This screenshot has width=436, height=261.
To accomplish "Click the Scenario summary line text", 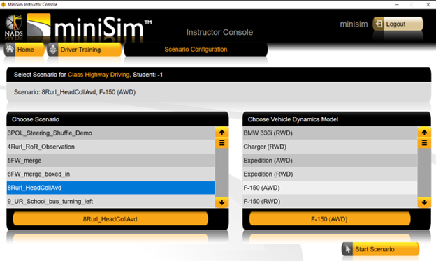I will click(x=75, y=92).
